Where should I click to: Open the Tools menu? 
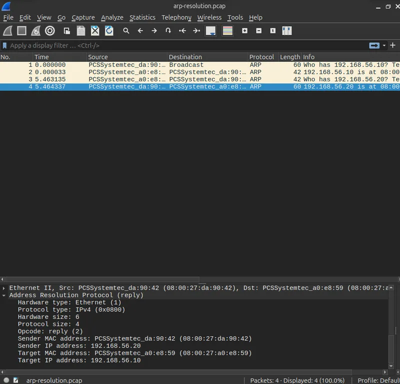(235, 17)
